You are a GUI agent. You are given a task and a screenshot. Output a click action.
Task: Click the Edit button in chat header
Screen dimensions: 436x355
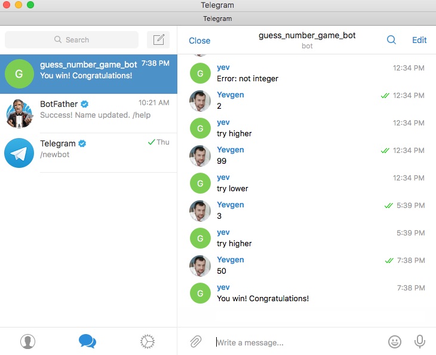coord(419,40)
